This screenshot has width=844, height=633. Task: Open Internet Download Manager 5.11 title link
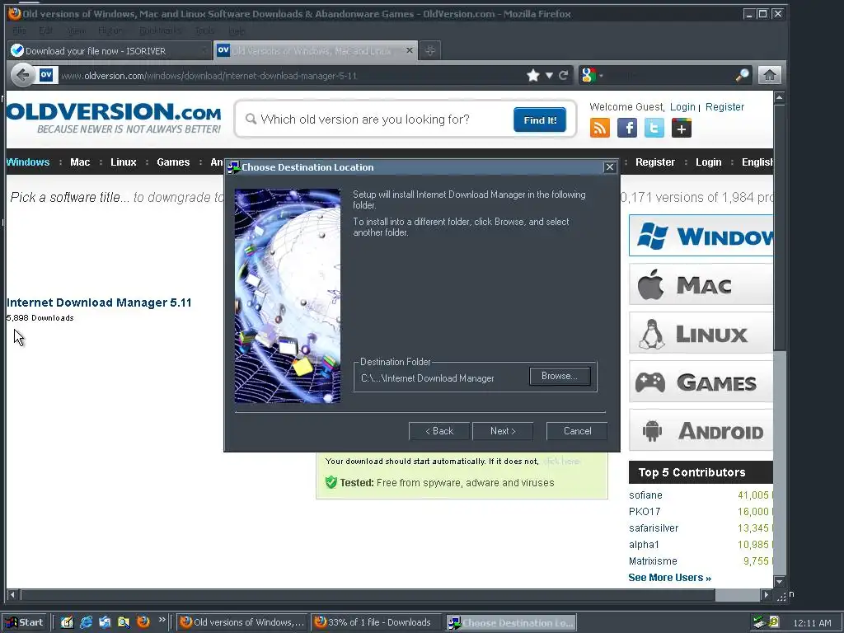(x=99, y=302)
